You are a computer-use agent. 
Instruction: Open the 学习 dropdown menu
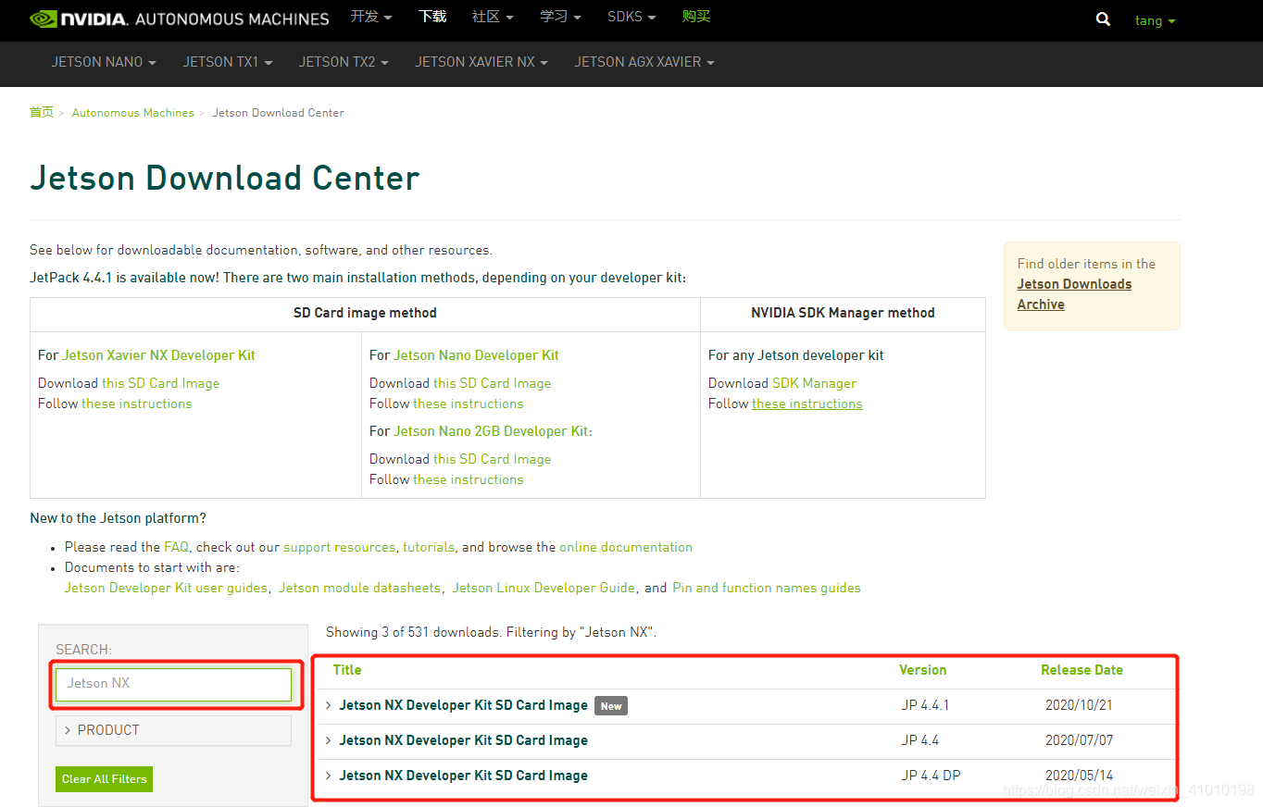561,17
